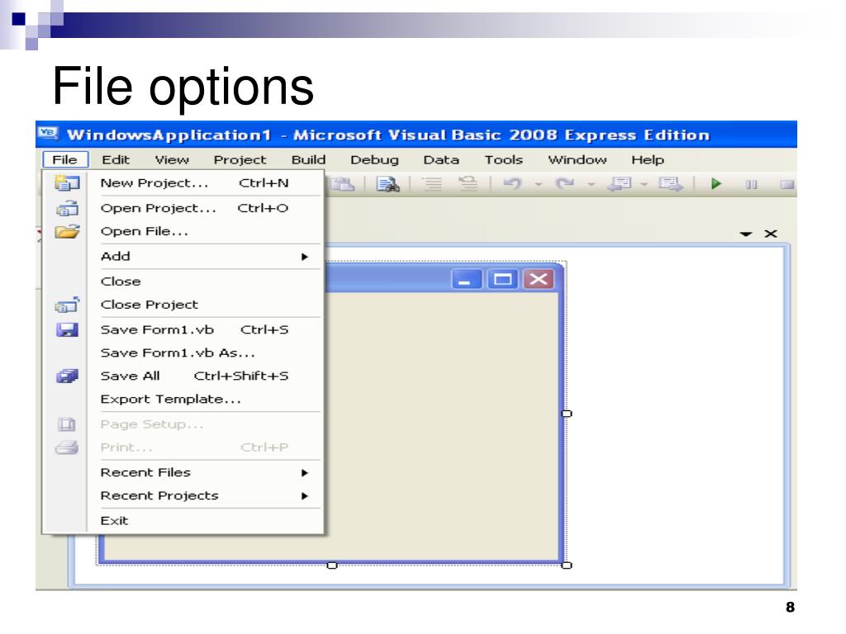Image resolution: width=846 pixels, height=634 pixels.
Task: Open the File menu
Action: coord(64,160)
